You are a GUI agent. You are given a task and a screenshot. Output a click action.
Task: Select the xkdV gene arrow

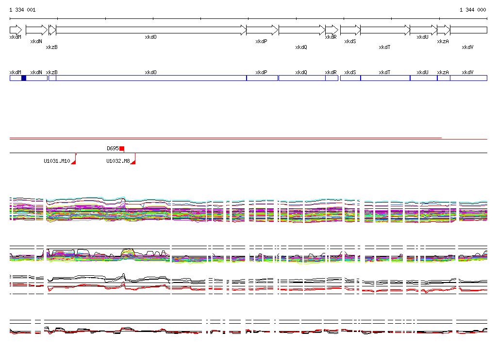[469, 30]
